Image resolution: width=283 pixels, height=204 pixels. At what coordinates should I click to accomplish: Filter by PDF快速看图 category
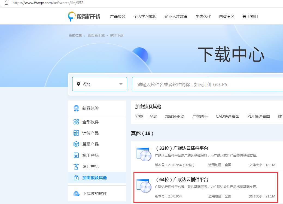click(259, 116)
